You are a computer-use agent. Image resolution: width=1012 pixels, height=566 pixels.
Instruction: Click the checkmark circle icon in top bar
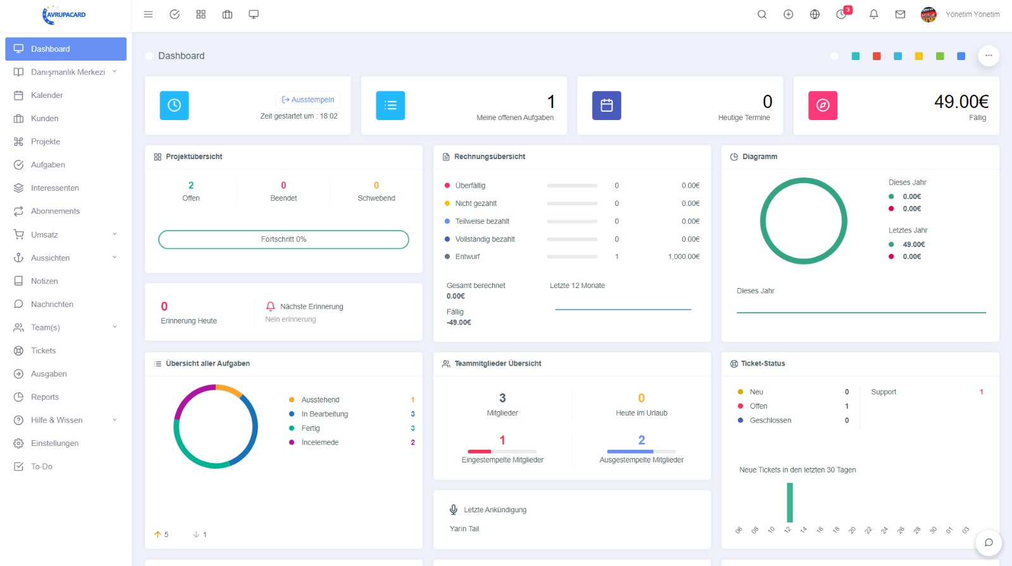point(175,15)
